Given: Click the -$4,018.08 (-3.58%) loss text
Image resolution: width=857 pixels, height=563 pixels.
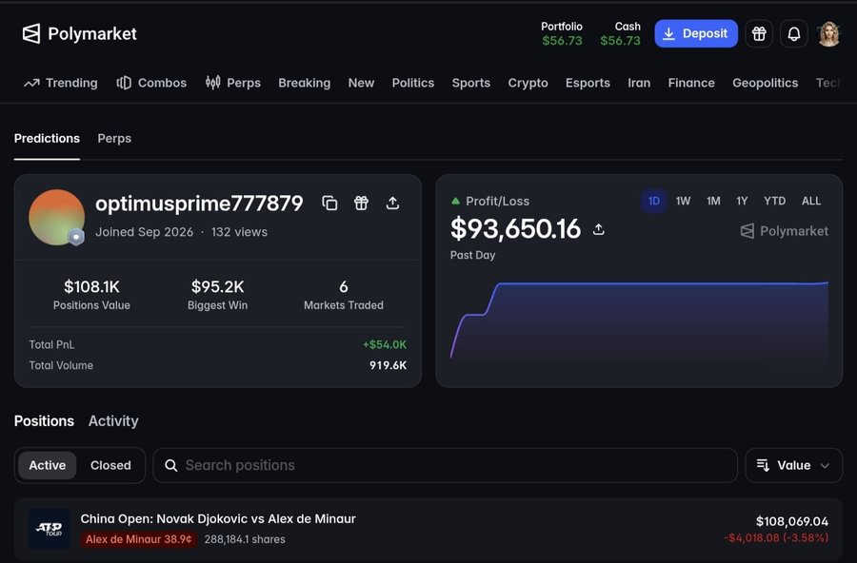Looking at the screenshot, I should point(776,538).
